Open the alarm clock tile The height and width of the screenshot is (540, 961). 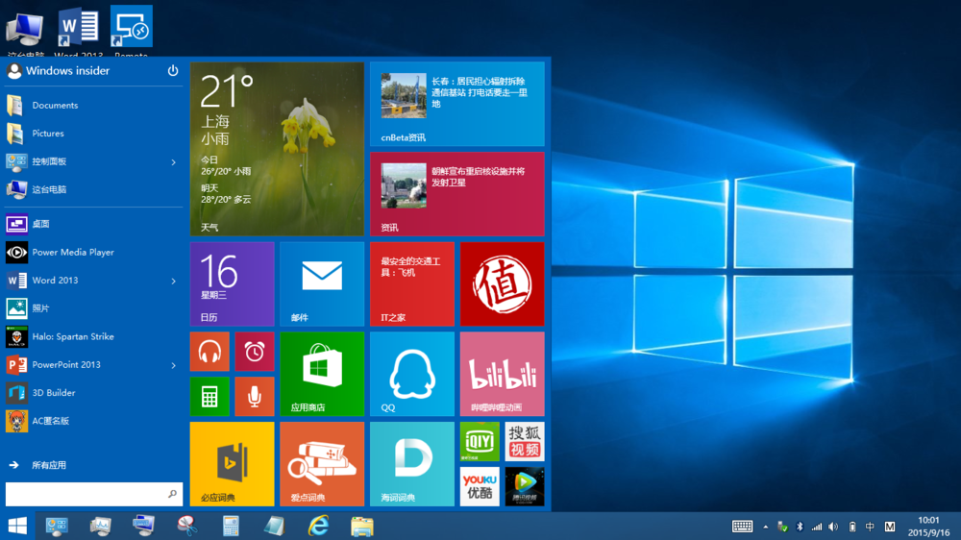(255, 352)
